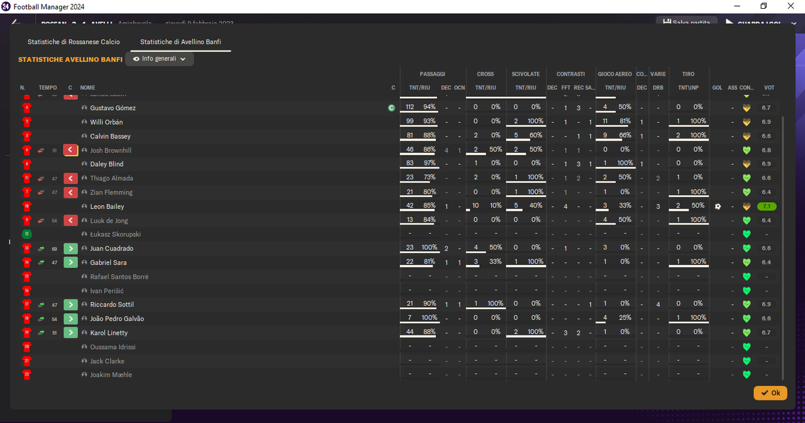
Task: Click the condition heart icon for Daley Blind
Action: click(x=747, y=164)
